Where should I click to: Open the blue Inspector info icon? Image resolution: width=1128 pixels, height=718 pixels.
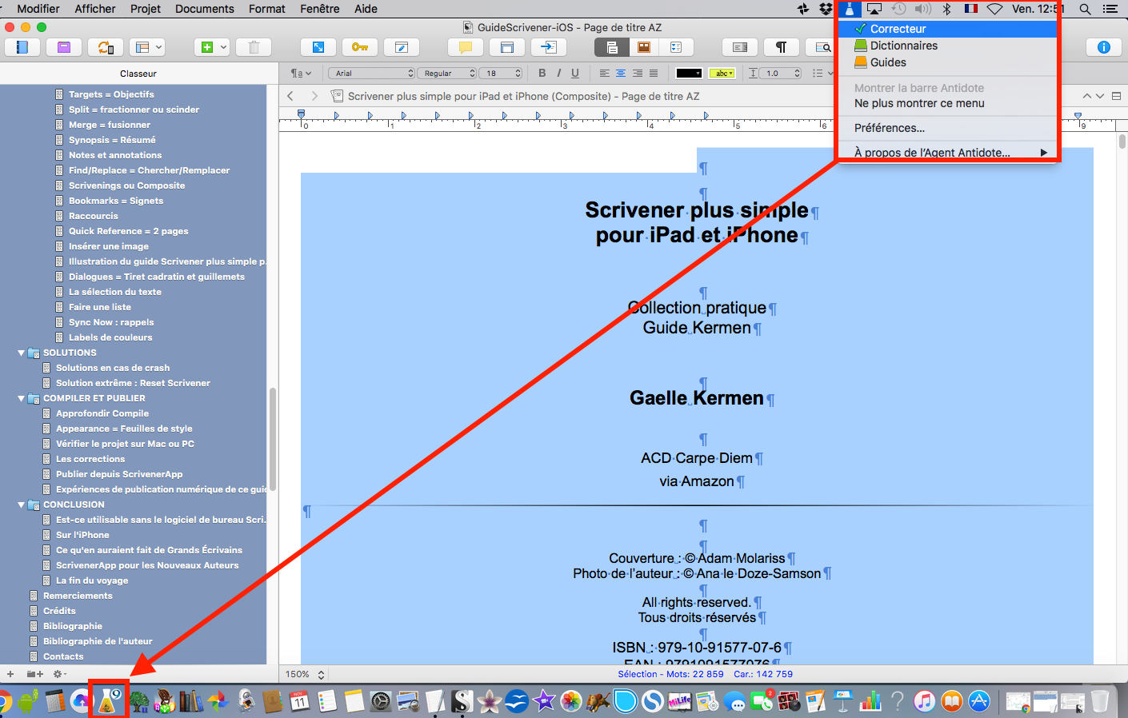click(x=1103, y=47)
